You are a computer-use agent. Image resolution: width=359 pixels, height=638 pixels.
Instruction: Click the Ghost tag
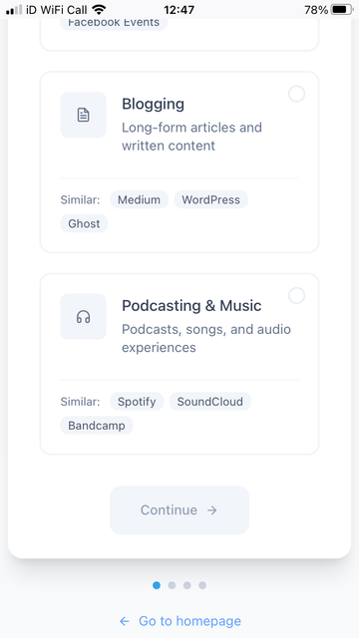tap(84, 223)
